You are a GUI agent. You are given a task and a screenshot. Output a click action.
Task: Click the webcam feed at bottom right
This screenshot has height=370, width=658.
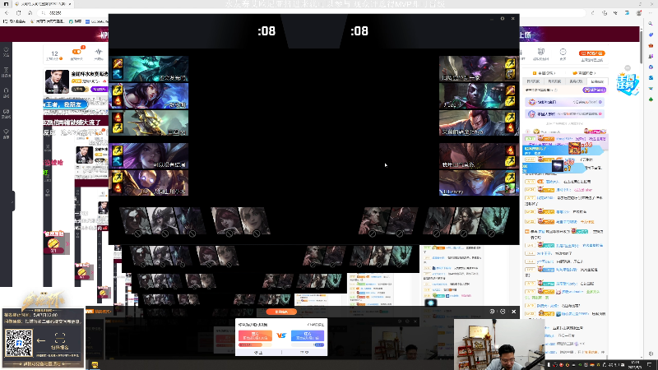(x=499, y=345)
